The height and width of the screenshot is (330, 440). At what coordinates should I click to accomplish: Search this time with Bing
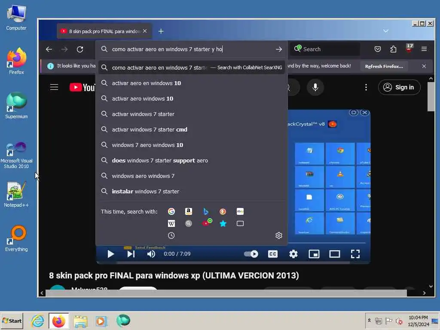coord(206,211)
